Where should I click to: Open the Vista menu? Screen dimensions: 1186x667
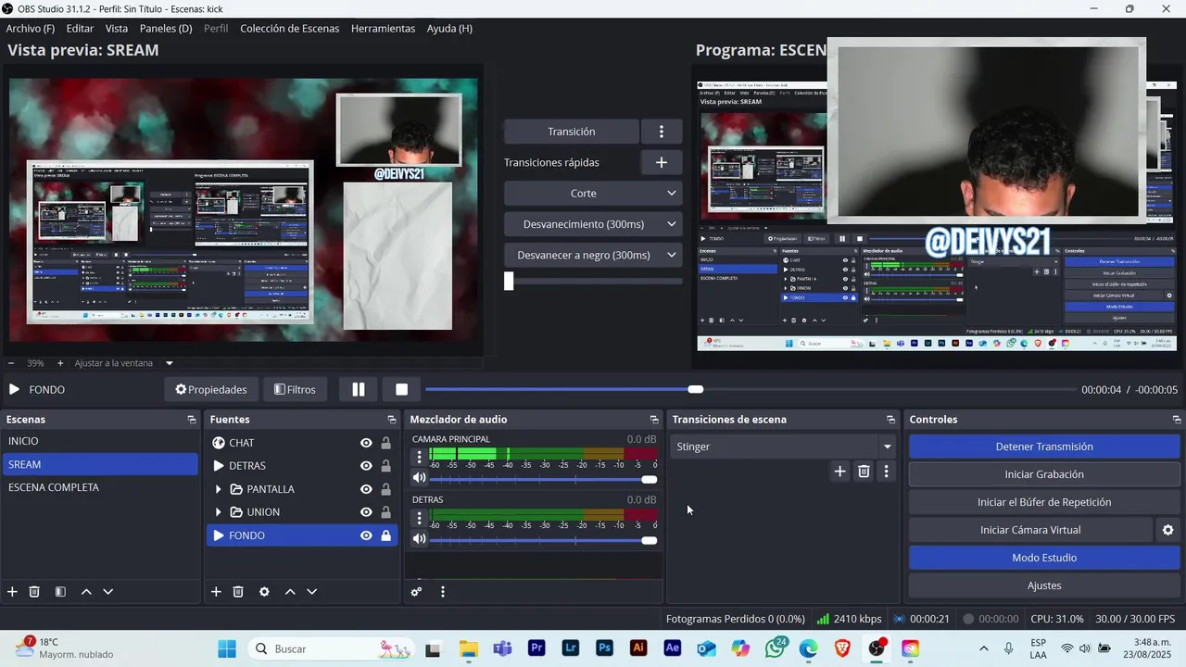[x=117, y=29]
